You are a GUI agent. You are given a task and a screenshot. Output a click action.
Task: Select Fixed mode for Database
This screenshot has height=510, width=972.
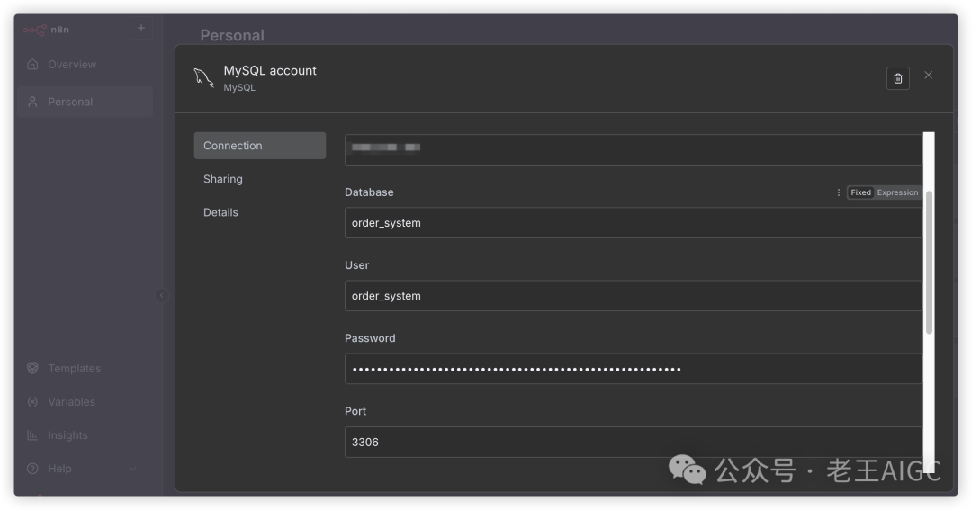(860, 192)
